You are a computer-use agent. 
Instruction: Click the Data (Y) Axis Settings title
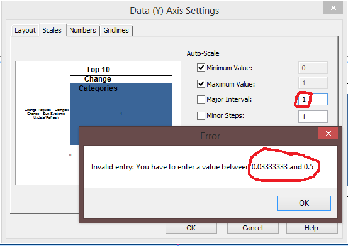(174, 11)
